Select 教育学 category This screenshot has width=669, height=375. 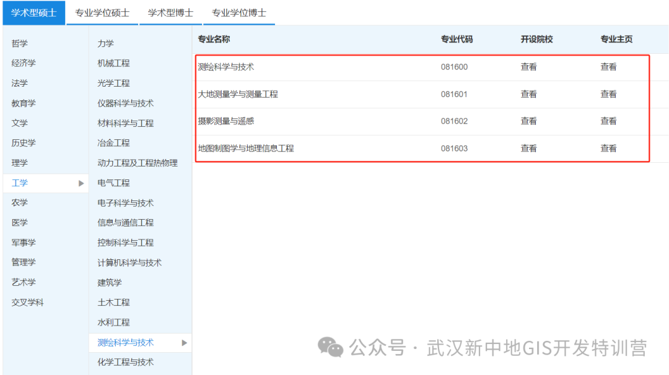click(x=24, y=103)
